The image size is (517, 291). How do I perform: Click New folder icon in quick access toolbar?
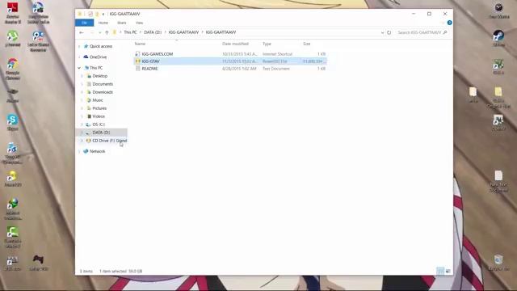97,14
